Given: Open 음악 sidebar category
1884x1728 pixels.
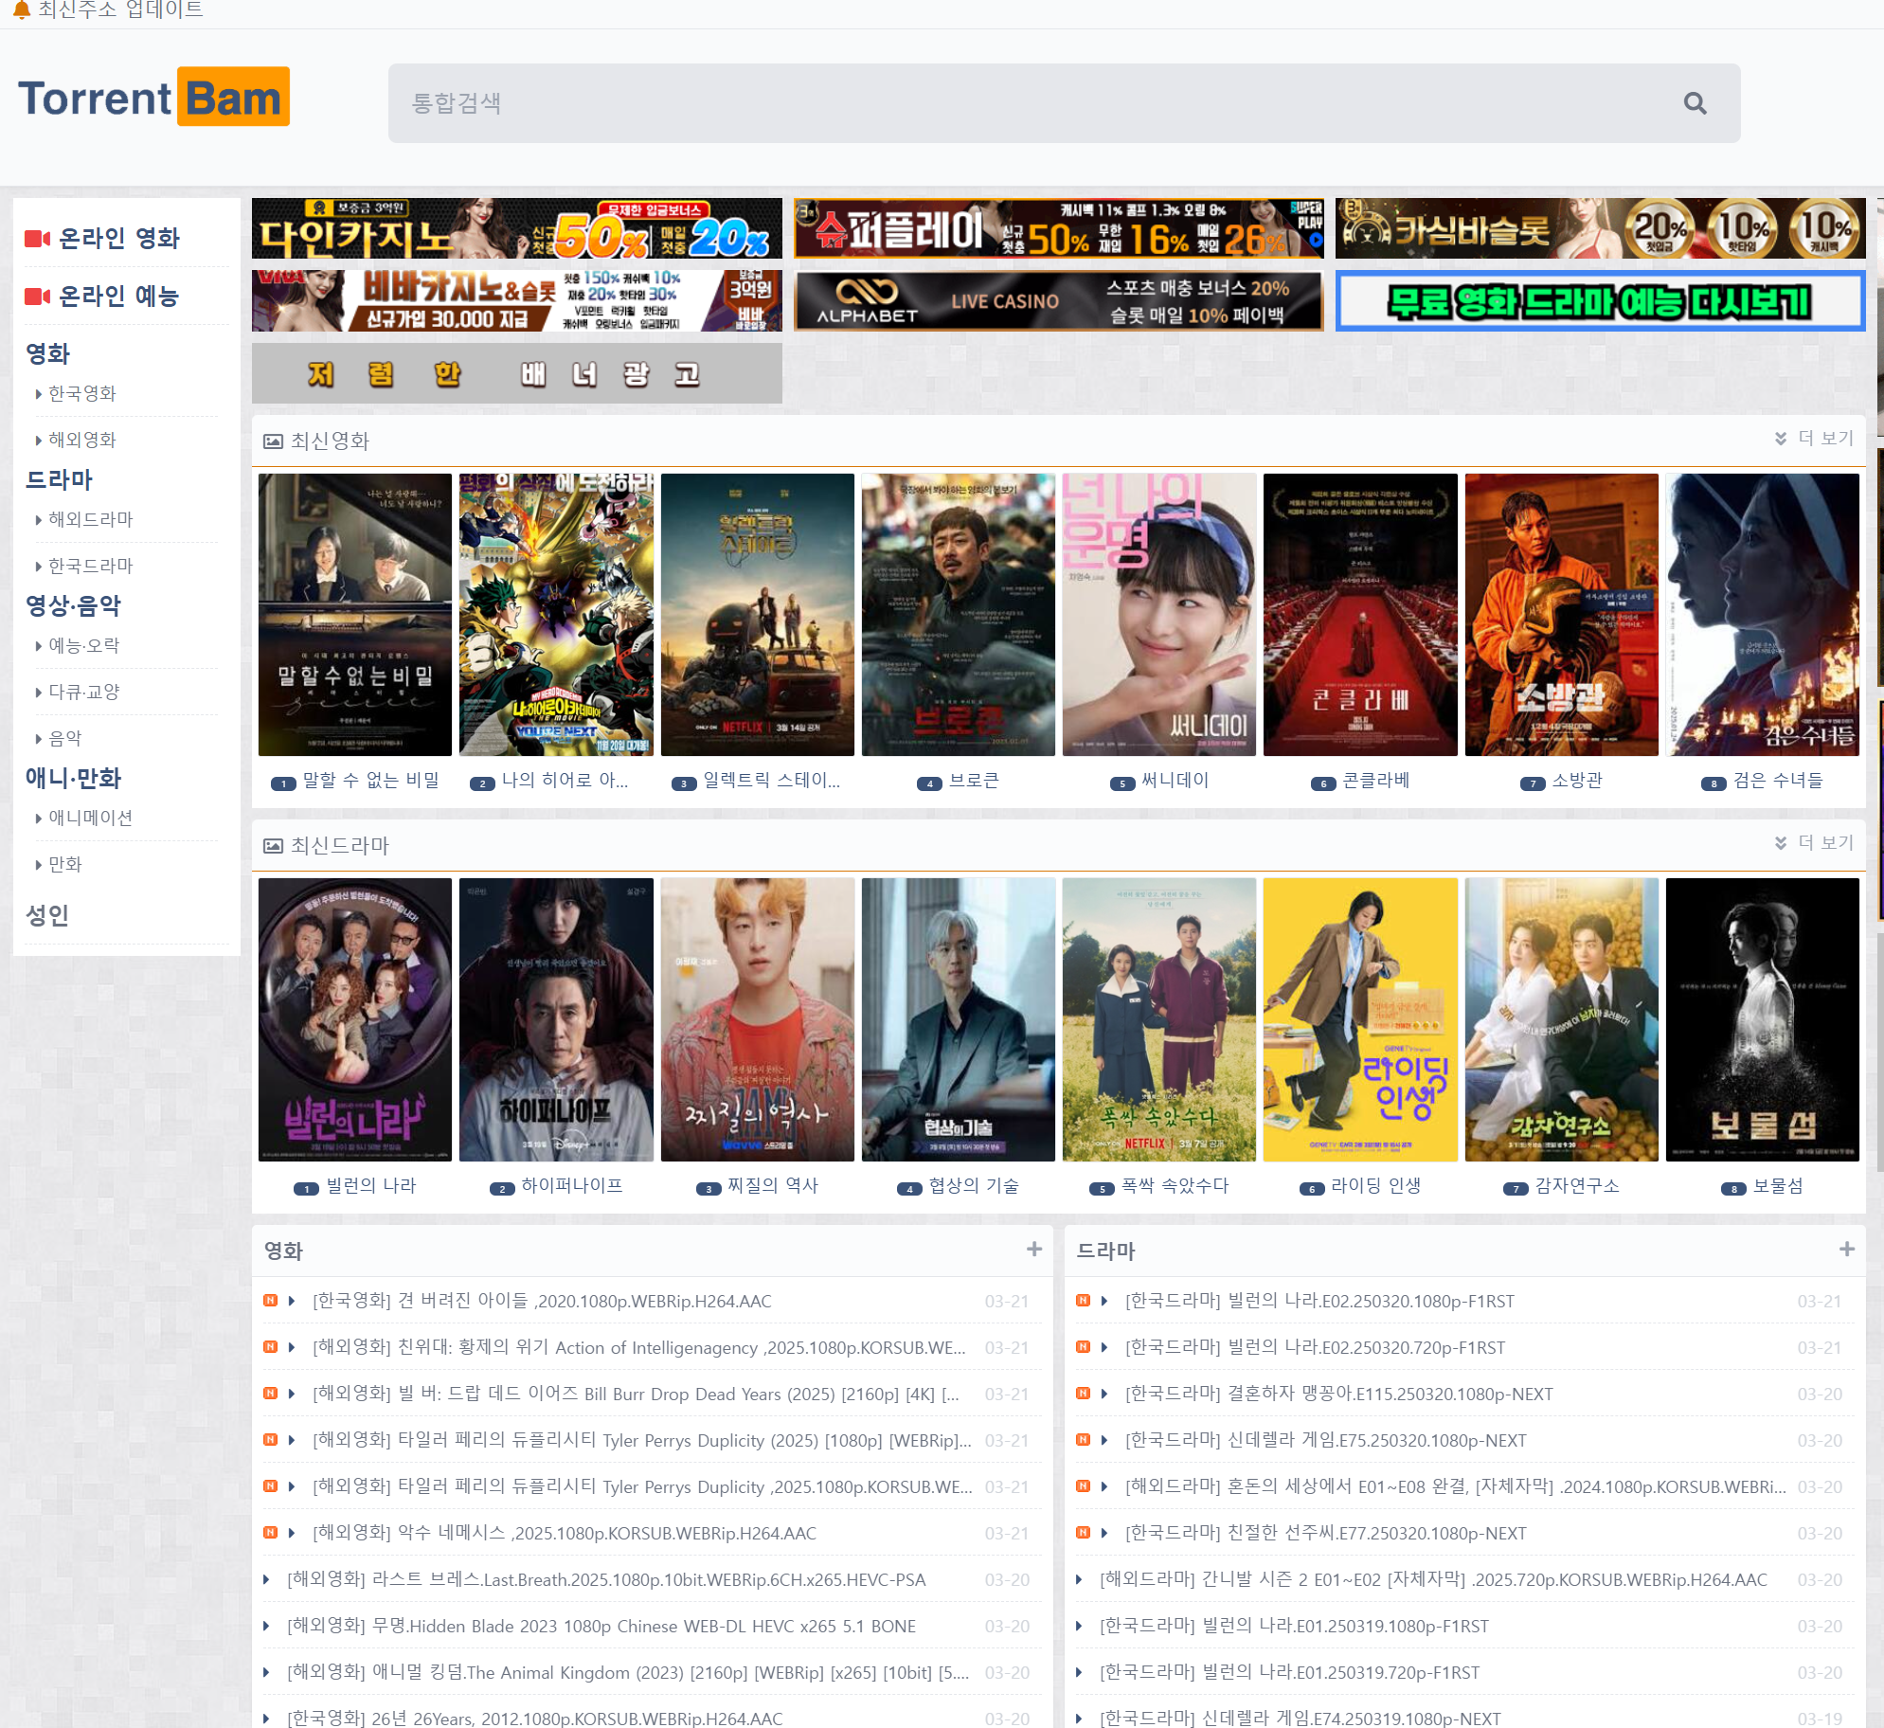Looking at the screenshot, I should click(64, 738).
